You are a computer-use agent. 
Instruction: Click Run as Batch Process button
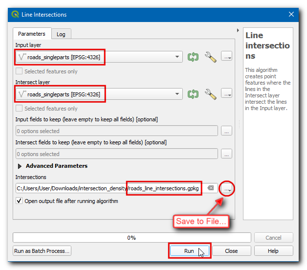pos(42,251)
